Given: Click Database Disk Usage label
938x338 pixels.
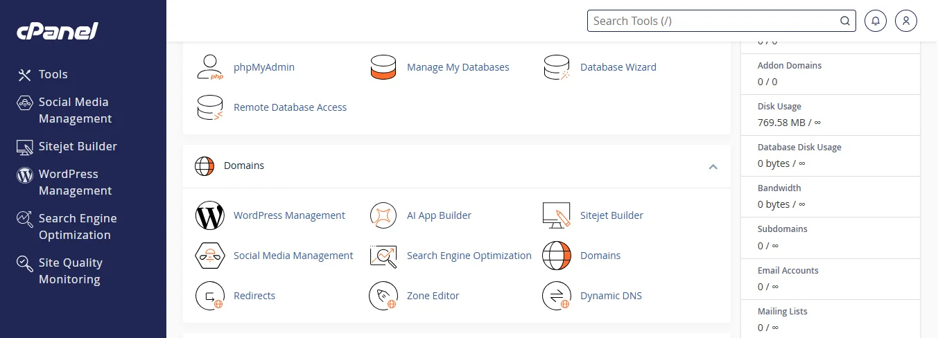Looking at the screenshot, I should click(x=799, y=148).
